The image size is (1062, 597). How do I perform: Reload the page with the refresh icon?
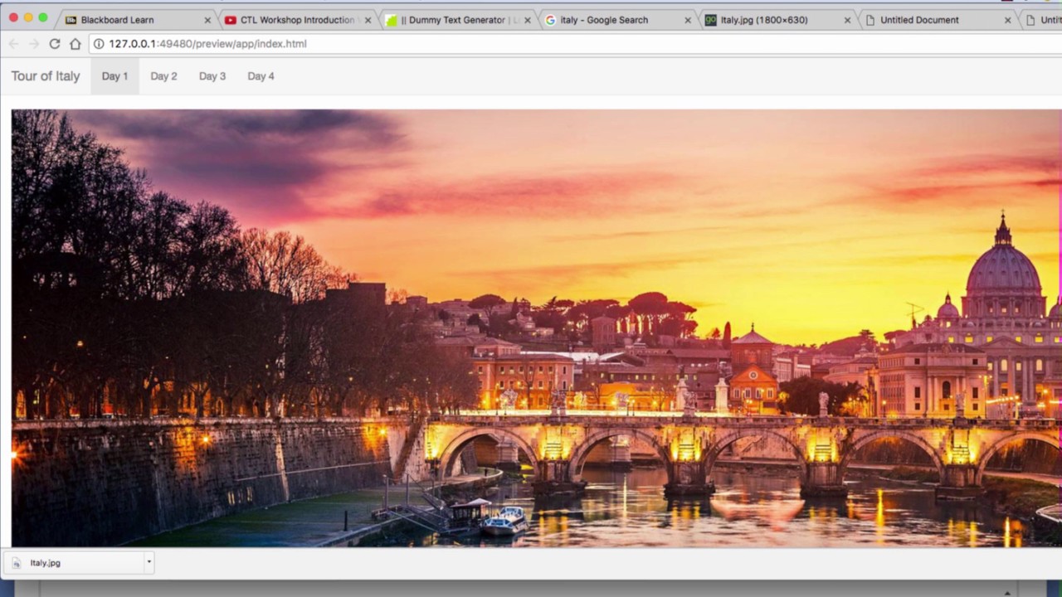tap(55, 44)
